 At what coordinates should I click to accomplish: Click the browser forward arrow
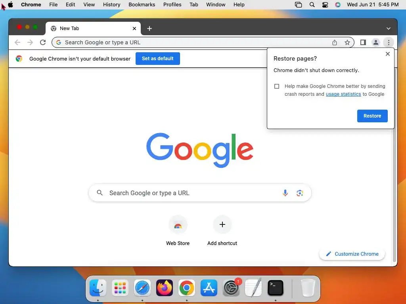(30, 42)
